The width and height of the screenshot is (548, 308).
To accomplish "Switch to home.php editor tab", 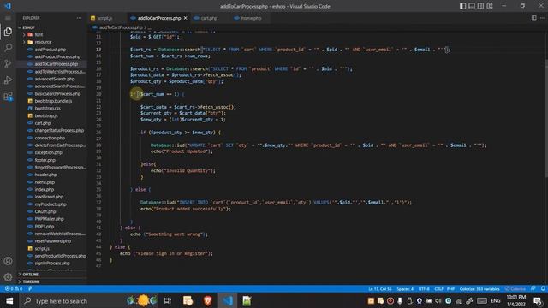I will click(251, 18).
